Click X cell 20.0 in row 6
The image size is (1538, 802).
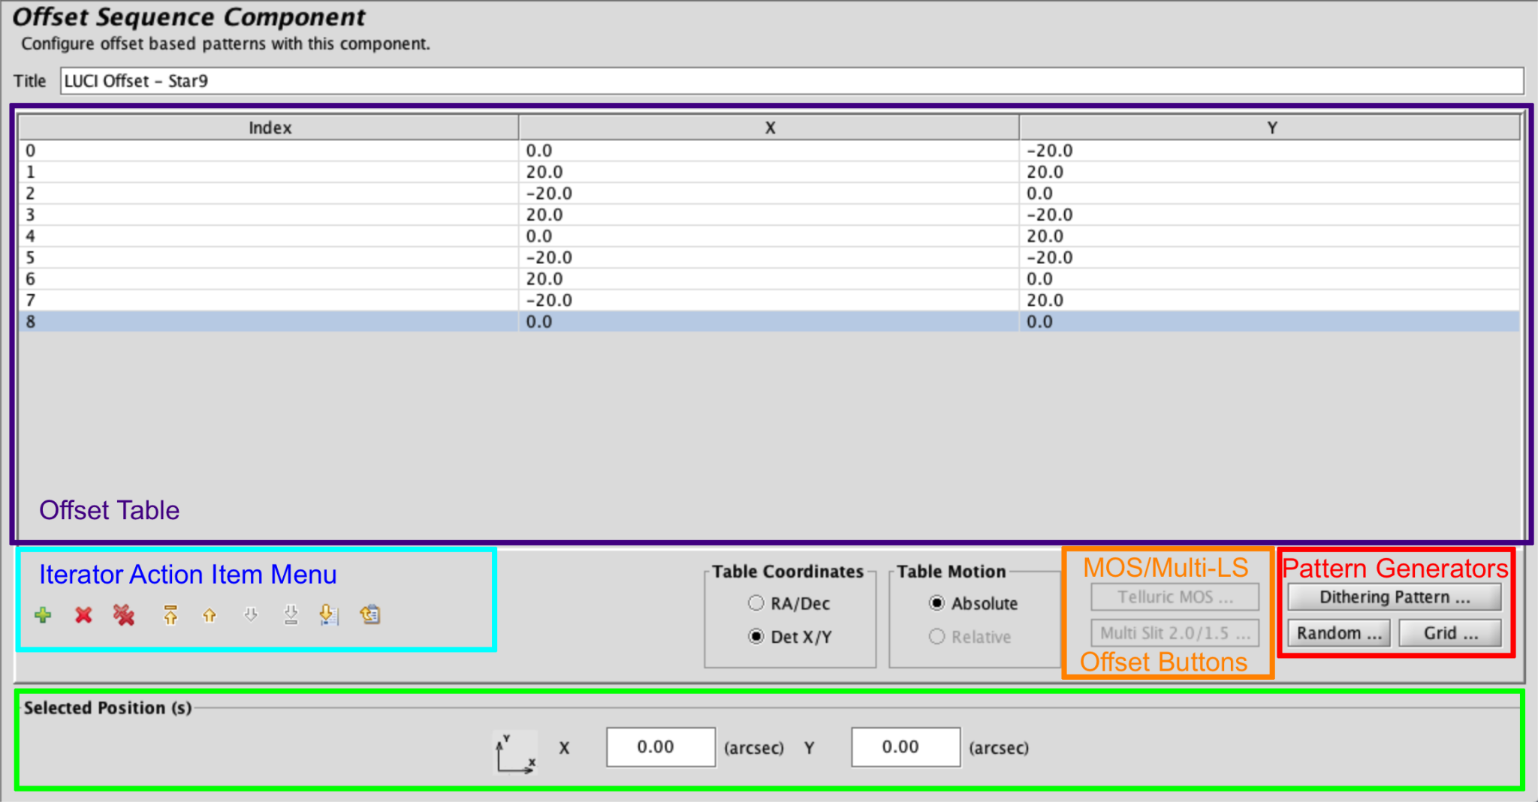click(x=769, y=279)
